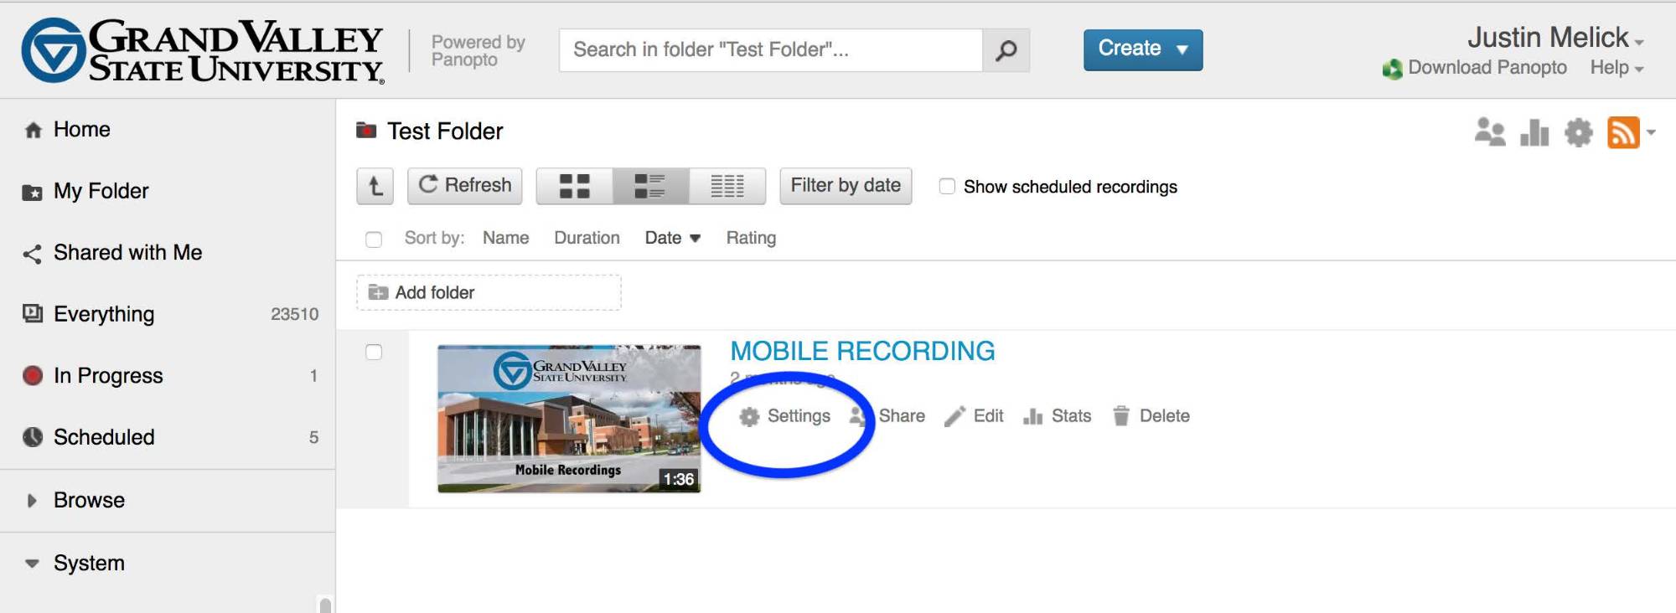Tick the select-all checkbox beside Sort by
1676x613 pixels.
(374, 240)
